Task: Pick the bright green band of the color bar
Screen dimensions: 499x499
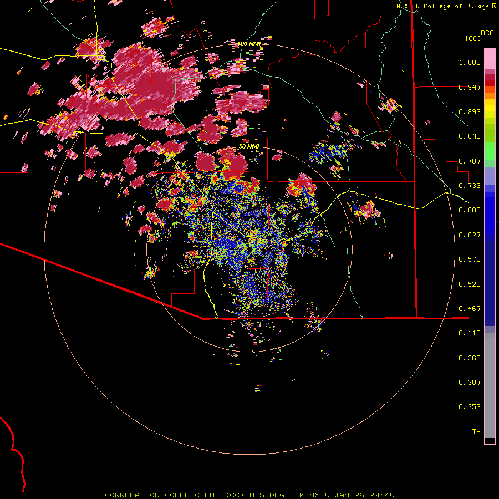Action: coord(490,151)
